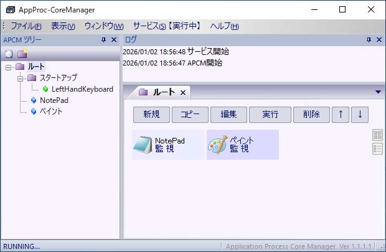Close the ルート tab
386x252 pixels.
pyautogui.click(x=183, y=92)
